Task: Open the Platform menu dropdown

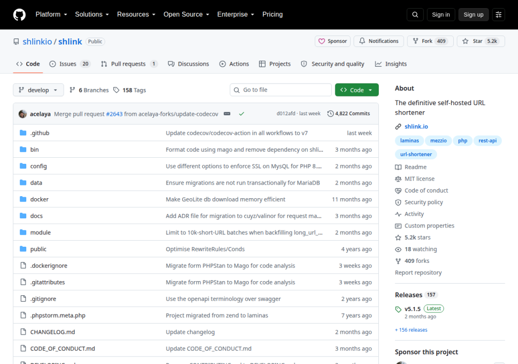Action: (x=51, y=15)
